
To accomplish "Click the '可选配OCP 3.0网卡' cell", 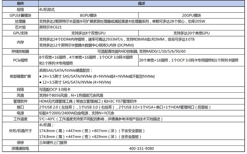I will pyautogui.click(x=55, y=90).
